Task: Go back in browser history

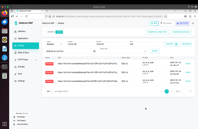Action: pos(17,16)
